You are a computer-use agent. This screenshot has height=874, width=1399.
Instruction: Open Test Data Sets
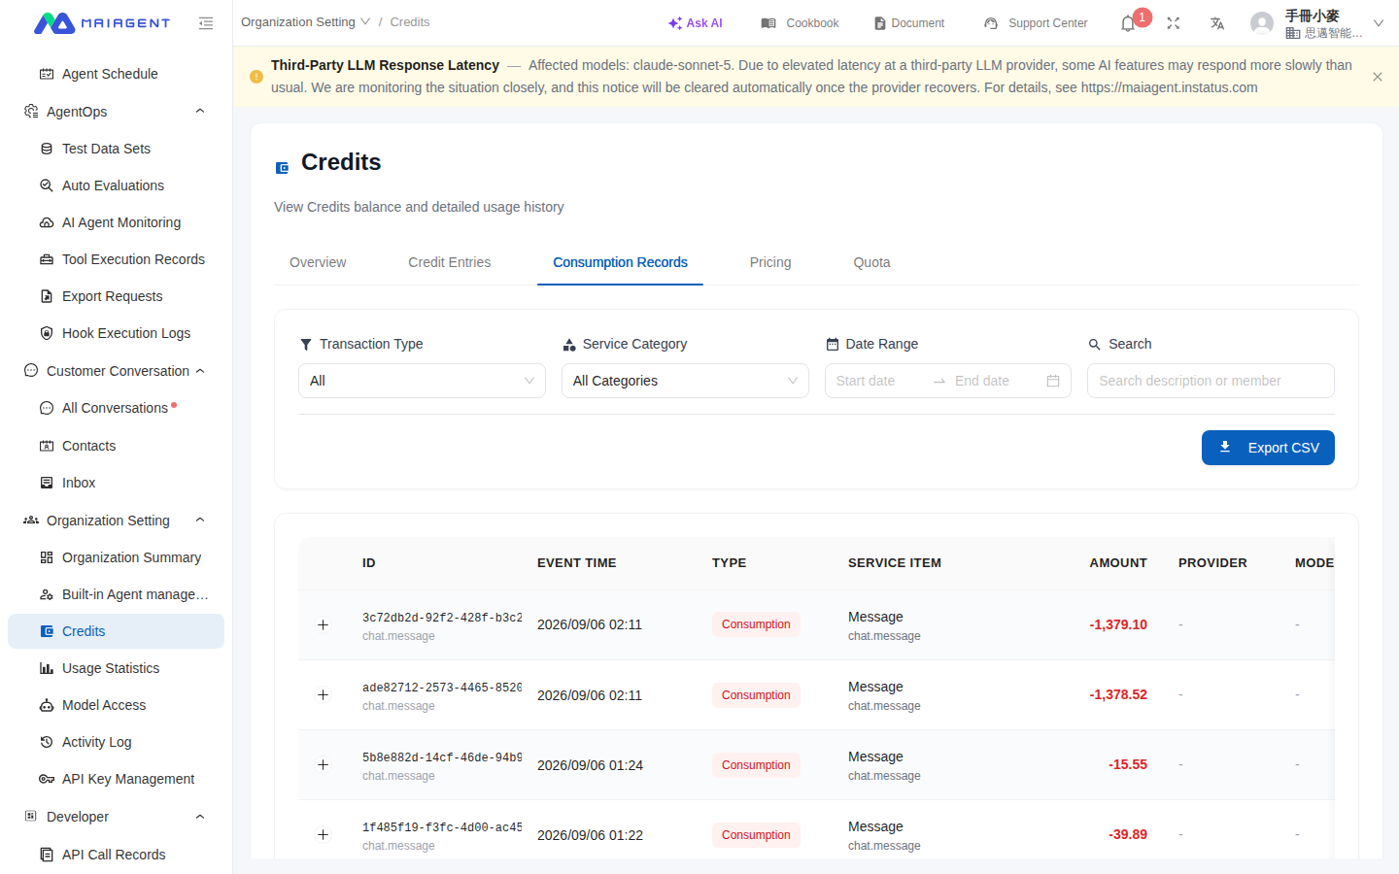tap(117, 149)
